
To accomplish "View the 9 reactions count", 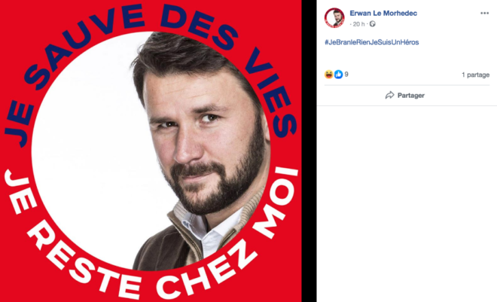I will pos(346,74).
